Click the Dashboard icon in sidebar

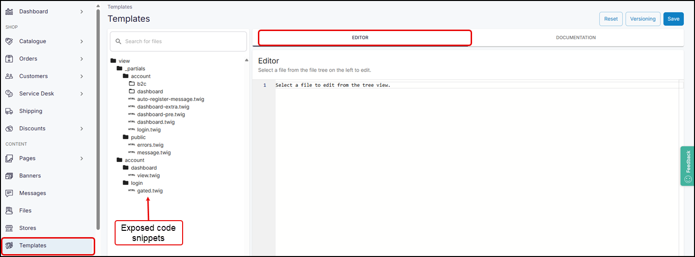[x=9, y=11]
